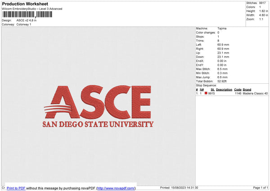Select the width value 4.80 in
Screen dimensions: 270x191
[x=264, y=15]
